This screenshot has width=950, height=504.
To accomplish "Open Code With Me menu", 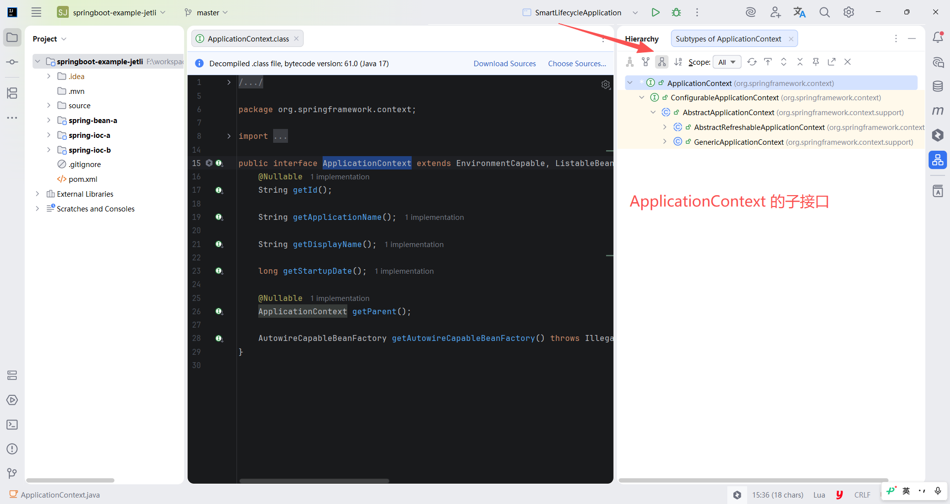I will click(x=775, y=12).
